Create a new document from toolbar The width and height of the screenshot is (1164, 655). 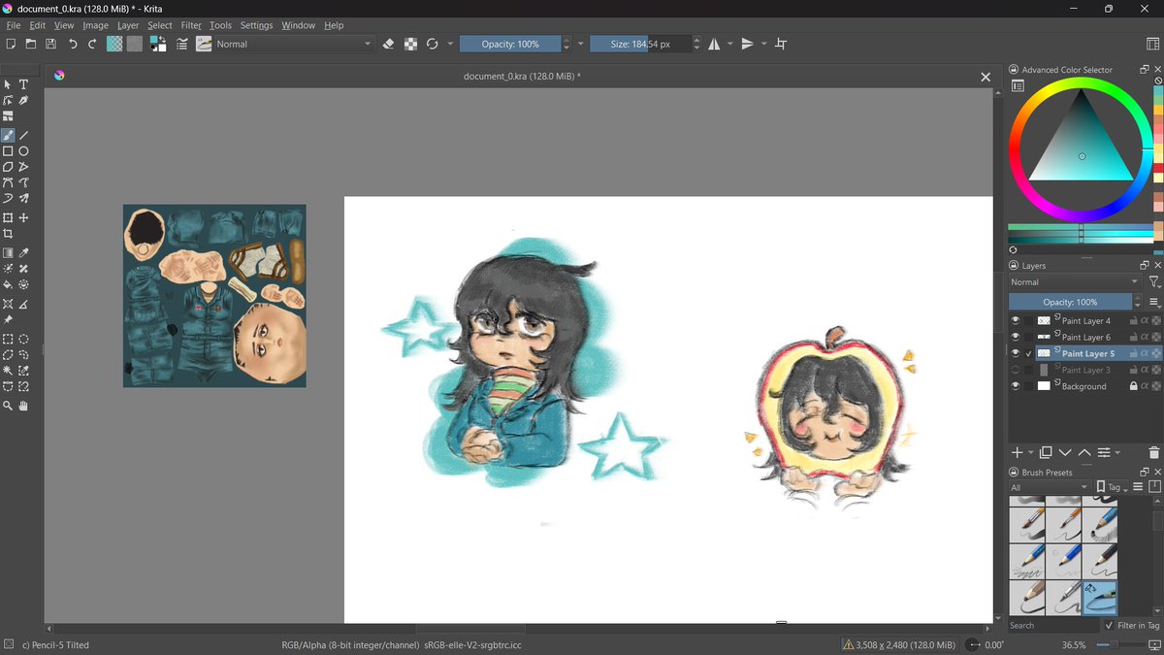[11, 44]
